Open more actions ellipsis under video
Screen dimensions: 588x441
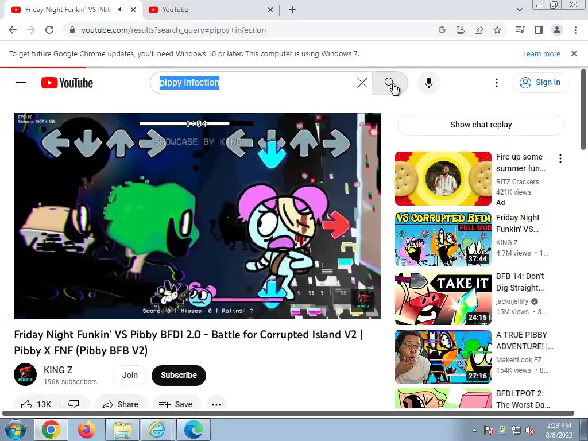(x=216, y=404)
